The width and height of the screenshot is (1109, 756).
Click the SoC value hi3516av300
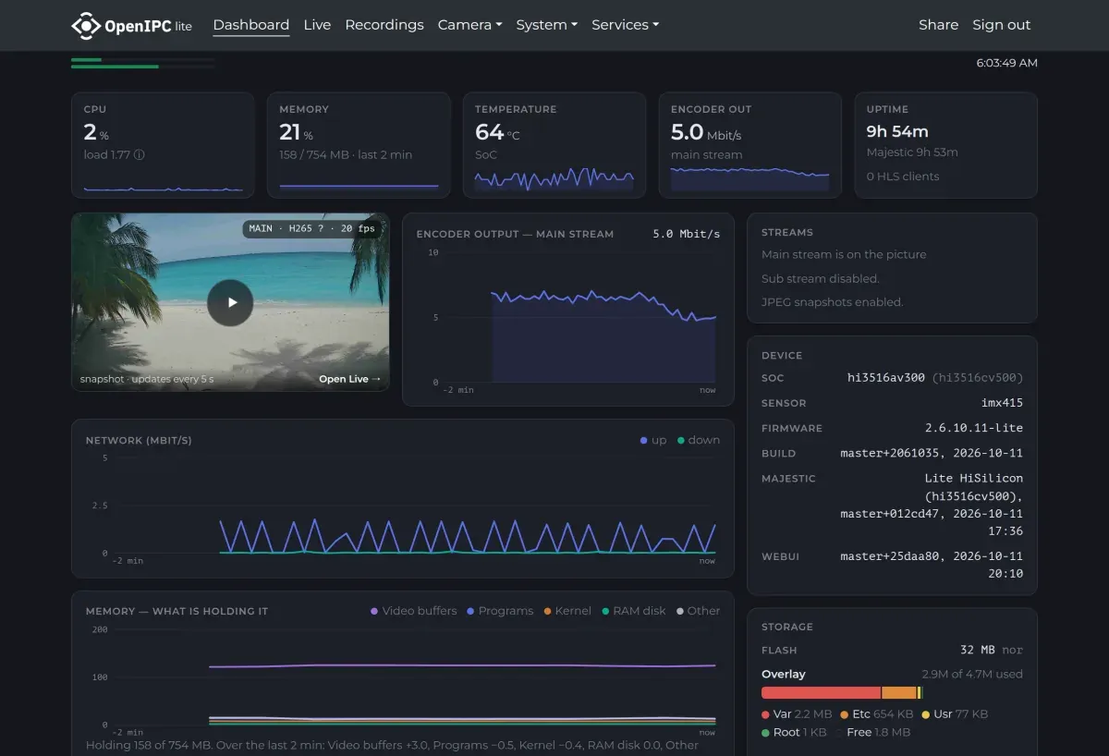point(886,378)
